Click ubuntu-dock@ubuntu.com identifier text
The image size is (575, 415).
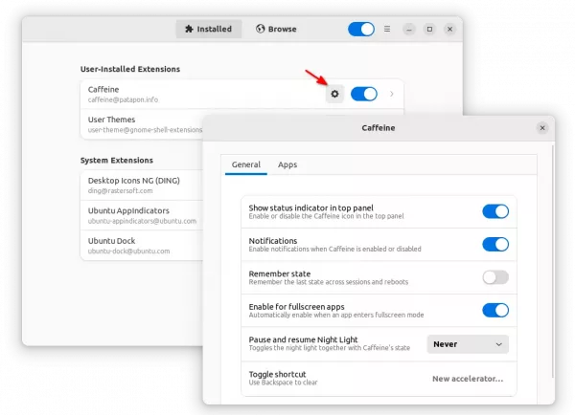coord(128,251)
